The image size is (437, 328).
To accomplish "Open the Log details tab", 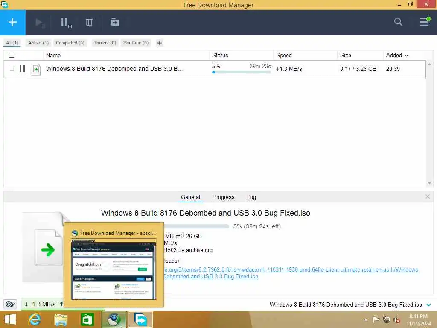I will 251,197.
